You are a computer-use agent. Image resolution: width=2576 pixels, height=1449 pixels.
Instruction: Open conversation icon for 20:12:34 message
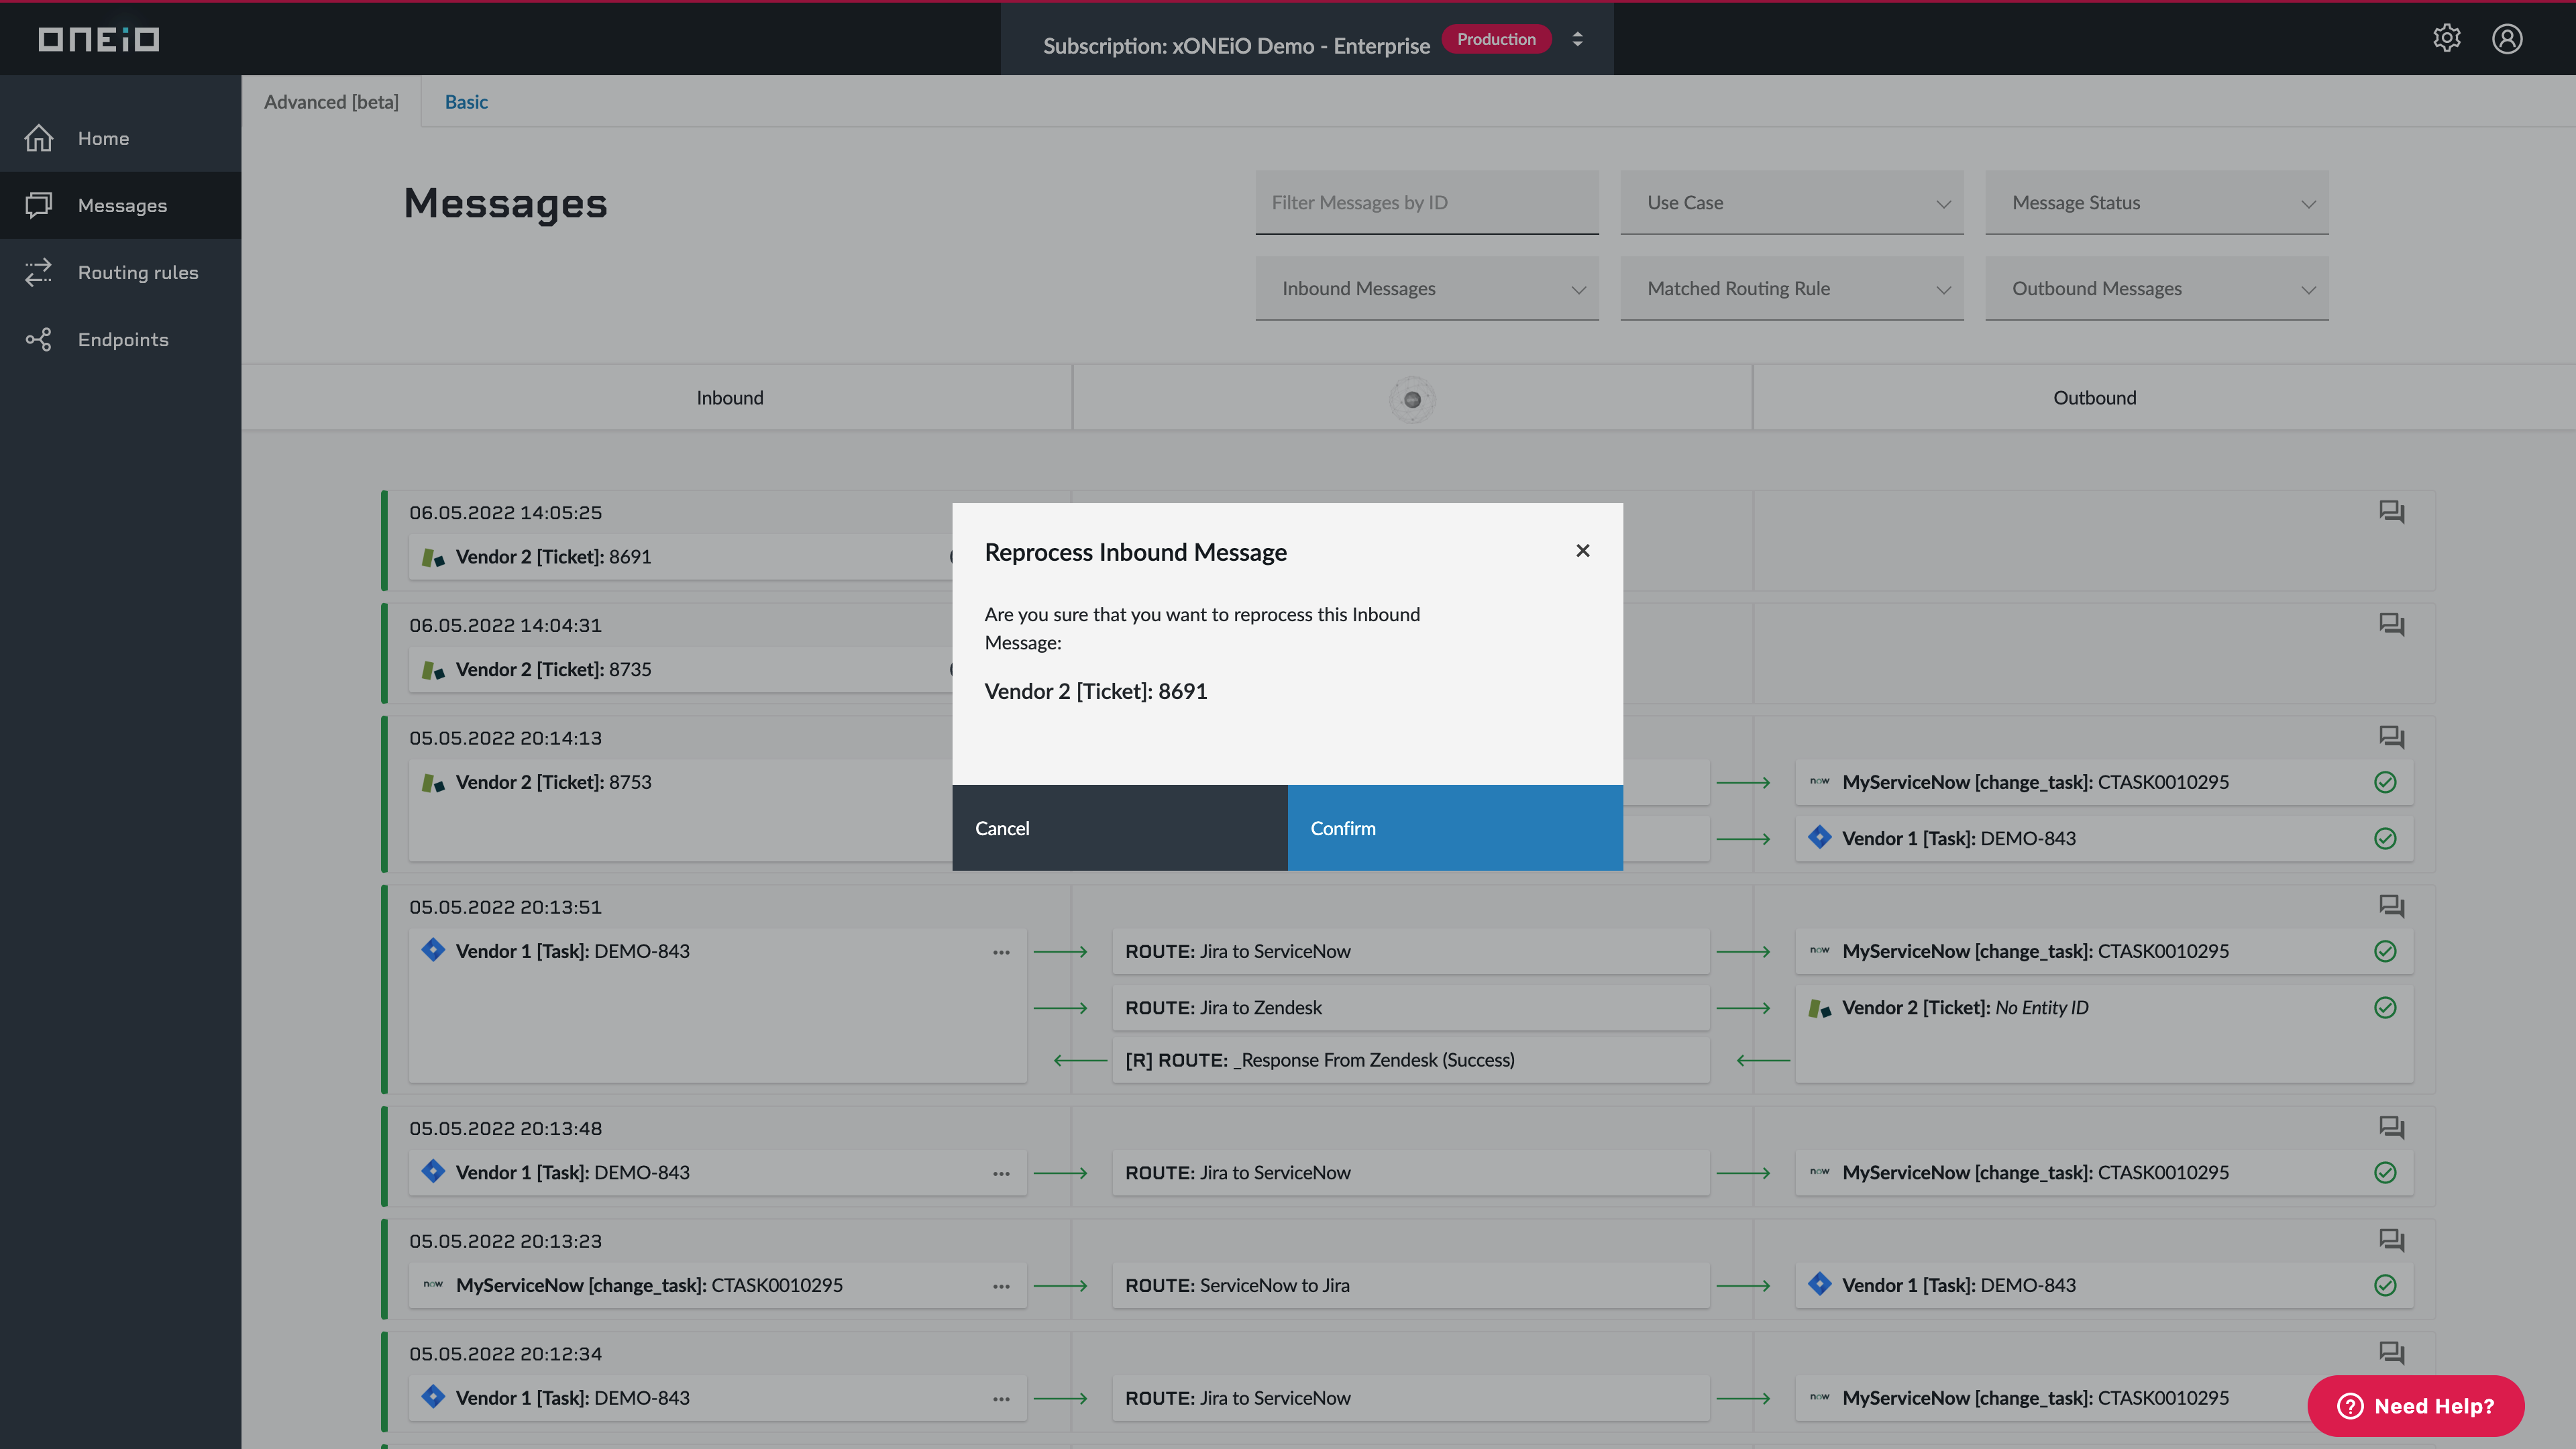pyautogui.click(x=2391, y=1353)
